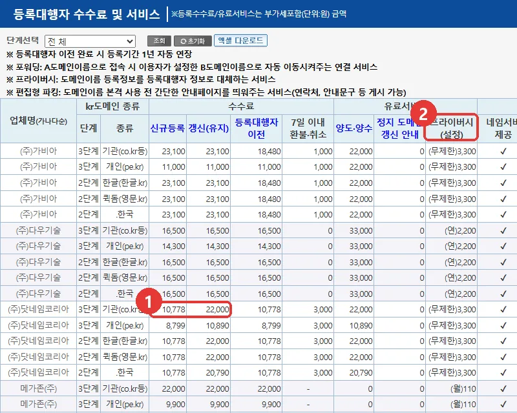Click the kr도메인 종류 group header

[x=112, y=106]
